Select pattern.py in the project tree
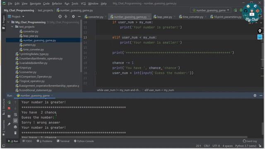 pyautogui.click(x=29, y=45)
